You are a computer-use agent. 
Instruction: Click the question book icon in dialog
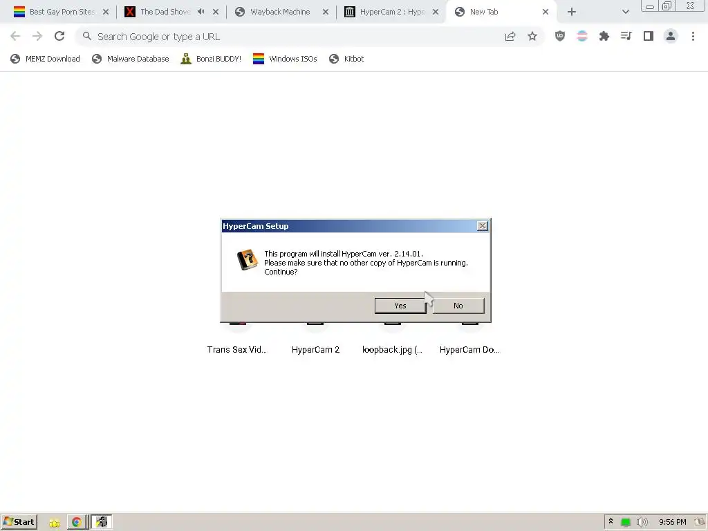tap(247, 260)
